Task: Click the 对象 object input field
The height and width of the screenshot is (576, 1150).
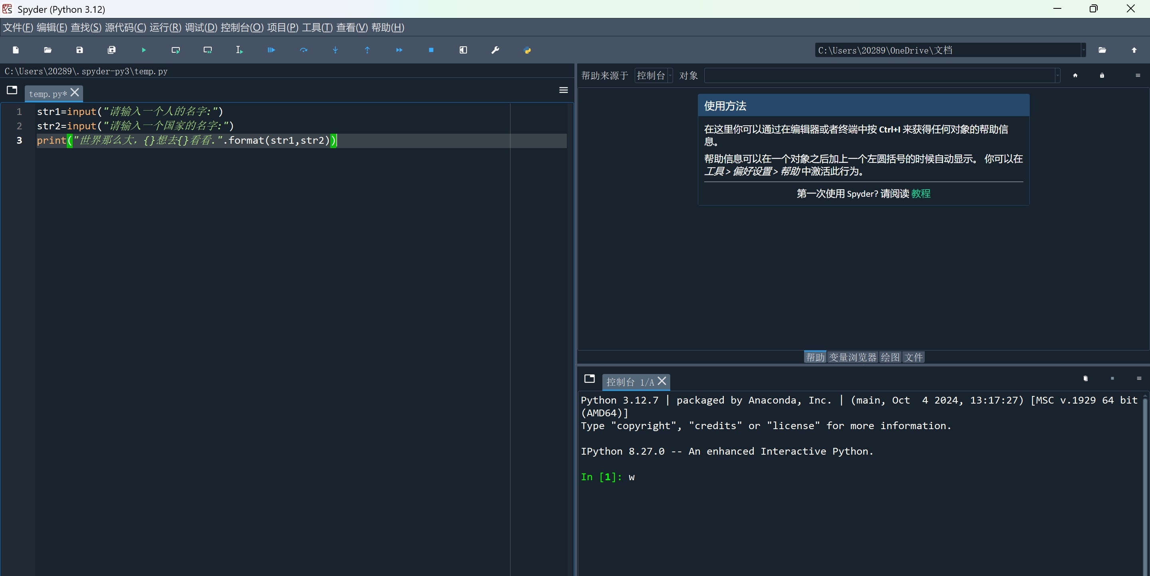Action: pos(880,75)
